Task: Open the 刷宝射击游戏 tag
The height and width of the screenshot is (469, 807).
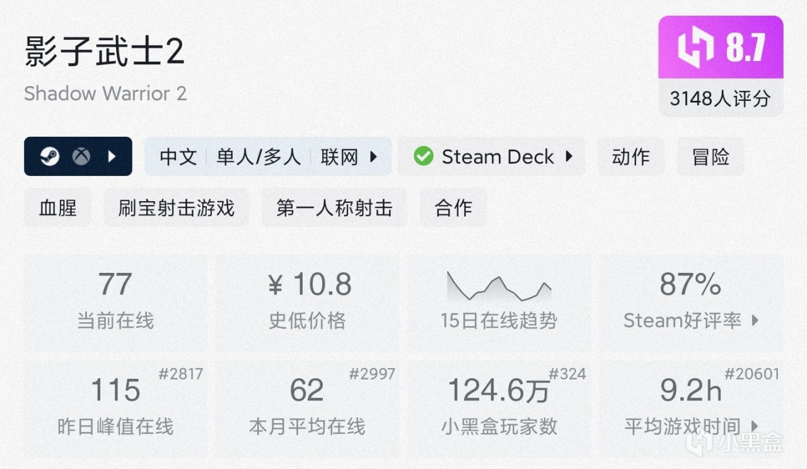Action: click(x=176, y=207)
